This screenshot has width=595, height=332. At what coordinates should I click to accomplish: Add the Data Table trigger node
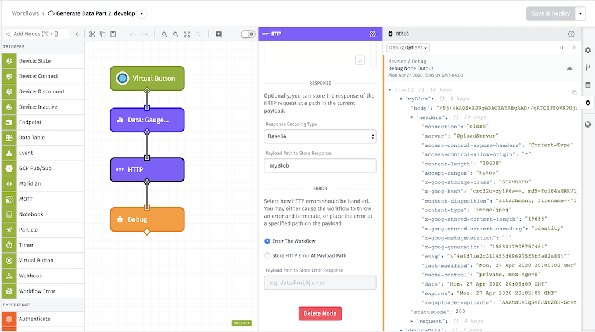[43, 138]
